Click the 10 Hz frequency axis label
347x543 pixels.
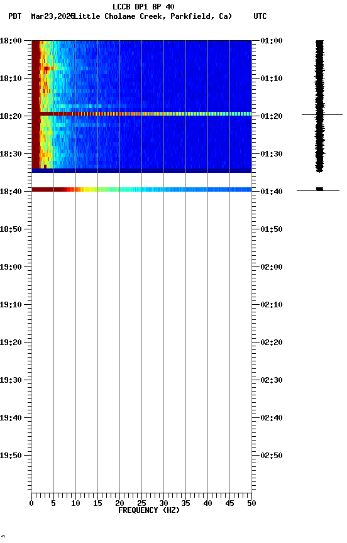point(75,503)
